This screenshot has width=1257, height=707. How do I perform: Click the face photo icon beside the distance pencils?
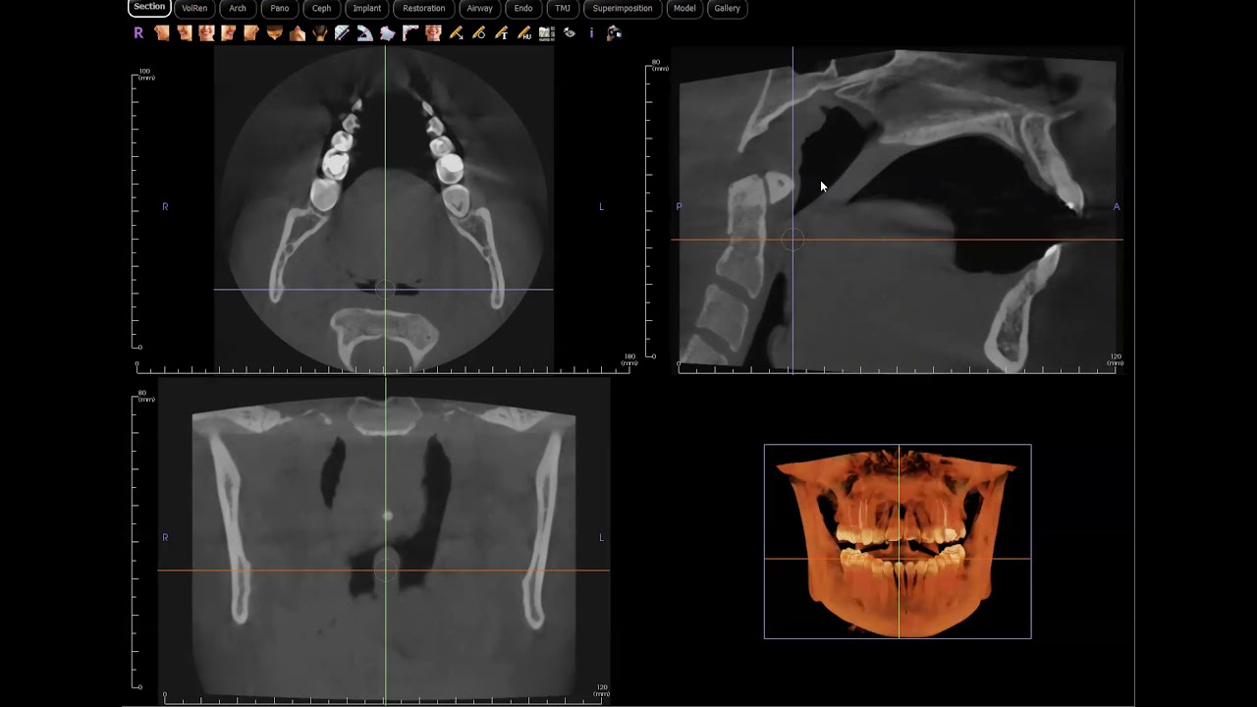pos(433,32)
